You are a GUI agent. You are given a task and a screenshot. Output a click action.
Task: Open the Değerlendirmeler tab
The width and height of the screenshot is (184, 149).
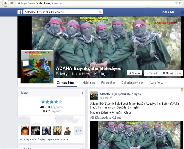[132, 83]
